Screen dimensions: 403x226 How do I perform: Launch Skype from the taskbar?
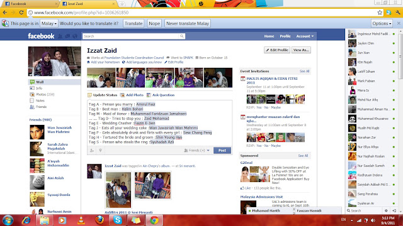click(118, 220)
